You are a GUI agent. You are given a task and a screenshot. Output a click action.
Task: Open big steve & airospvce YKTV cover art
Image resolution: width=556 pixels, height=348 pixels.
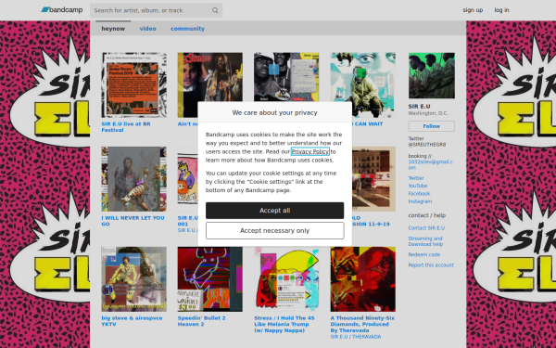tap(134, 279)
